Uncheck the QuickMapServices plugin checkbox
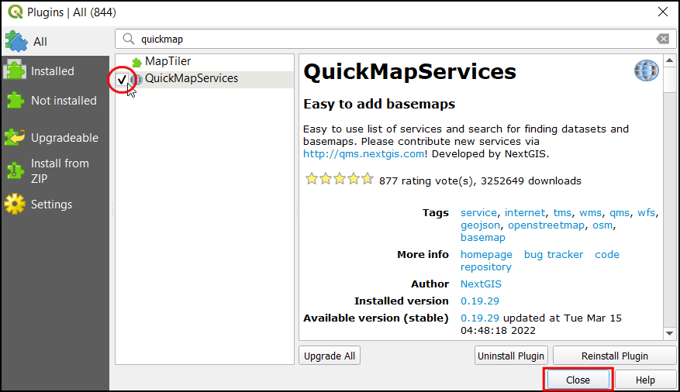The width and height of the screenshot is (680, 392). [x=122, y=79]
